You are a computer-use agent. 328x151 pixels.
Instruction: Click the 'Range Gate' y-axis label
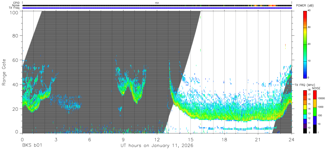[x=4, y=72]
